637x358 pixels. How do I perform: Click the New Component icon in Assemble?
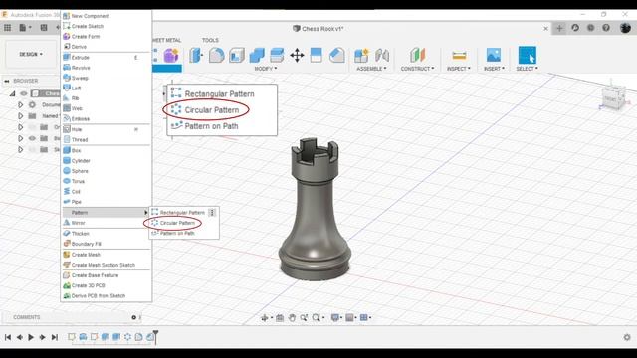(x=361, y=56)
